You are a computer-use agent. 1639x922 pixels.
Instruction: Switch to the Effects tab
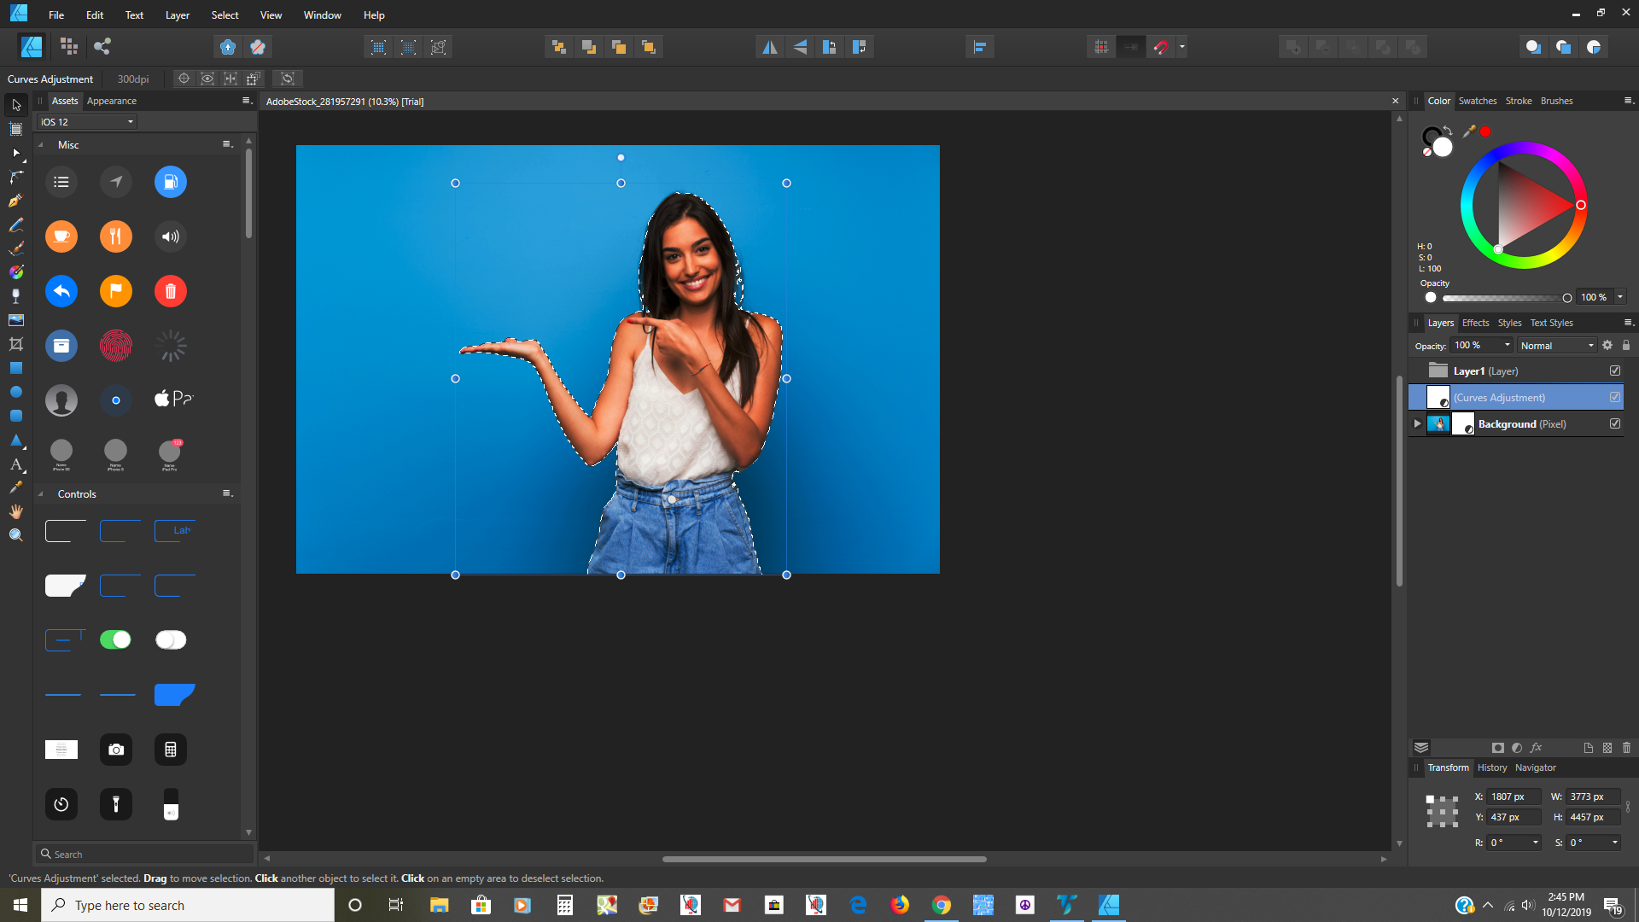1475,323
